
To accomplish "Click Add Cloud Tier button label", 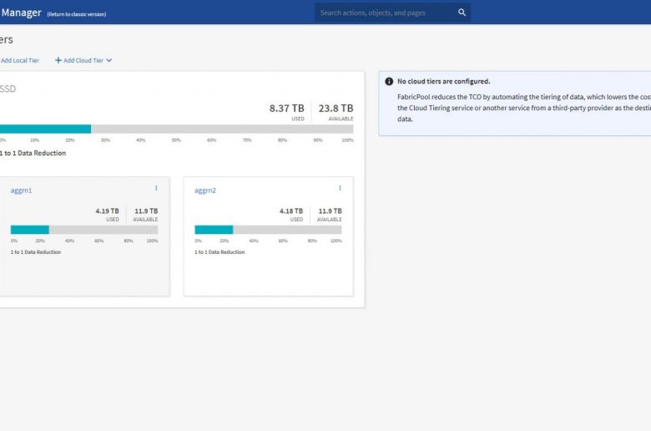I will pos(83,60).
